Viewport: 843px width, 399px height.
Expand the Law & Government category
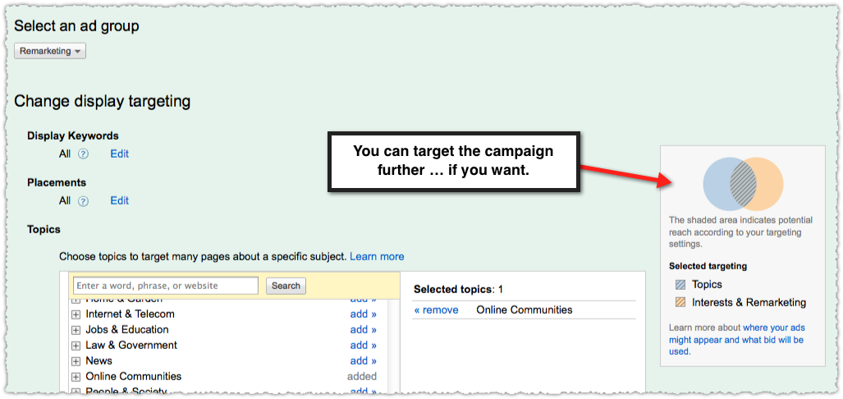pyautogui.click(x=76, y=346)
